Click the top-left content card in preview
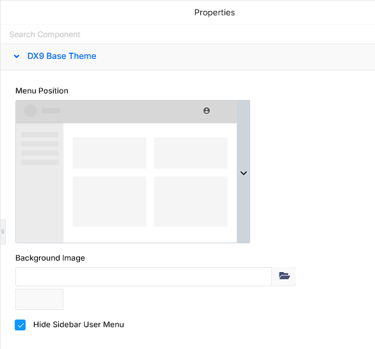The width and height of the screenshot is (375, 349). tap(109, 153)
